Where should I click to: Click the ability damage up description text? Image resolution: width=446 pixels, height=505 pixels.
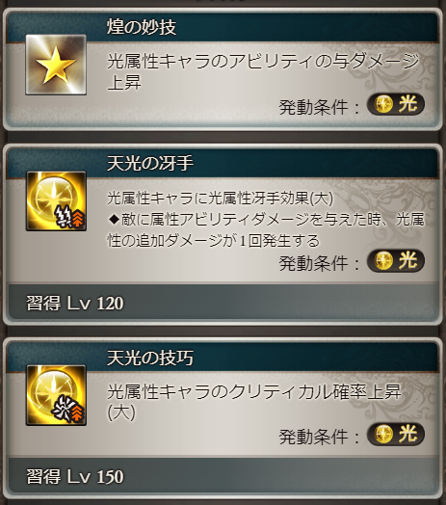pos(263,72)
